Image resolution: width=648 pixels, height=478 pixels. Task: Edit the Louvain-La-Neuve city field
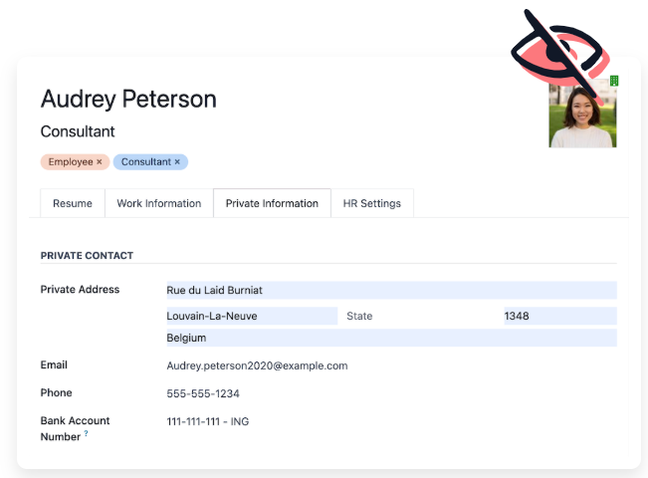coord(251,316)
